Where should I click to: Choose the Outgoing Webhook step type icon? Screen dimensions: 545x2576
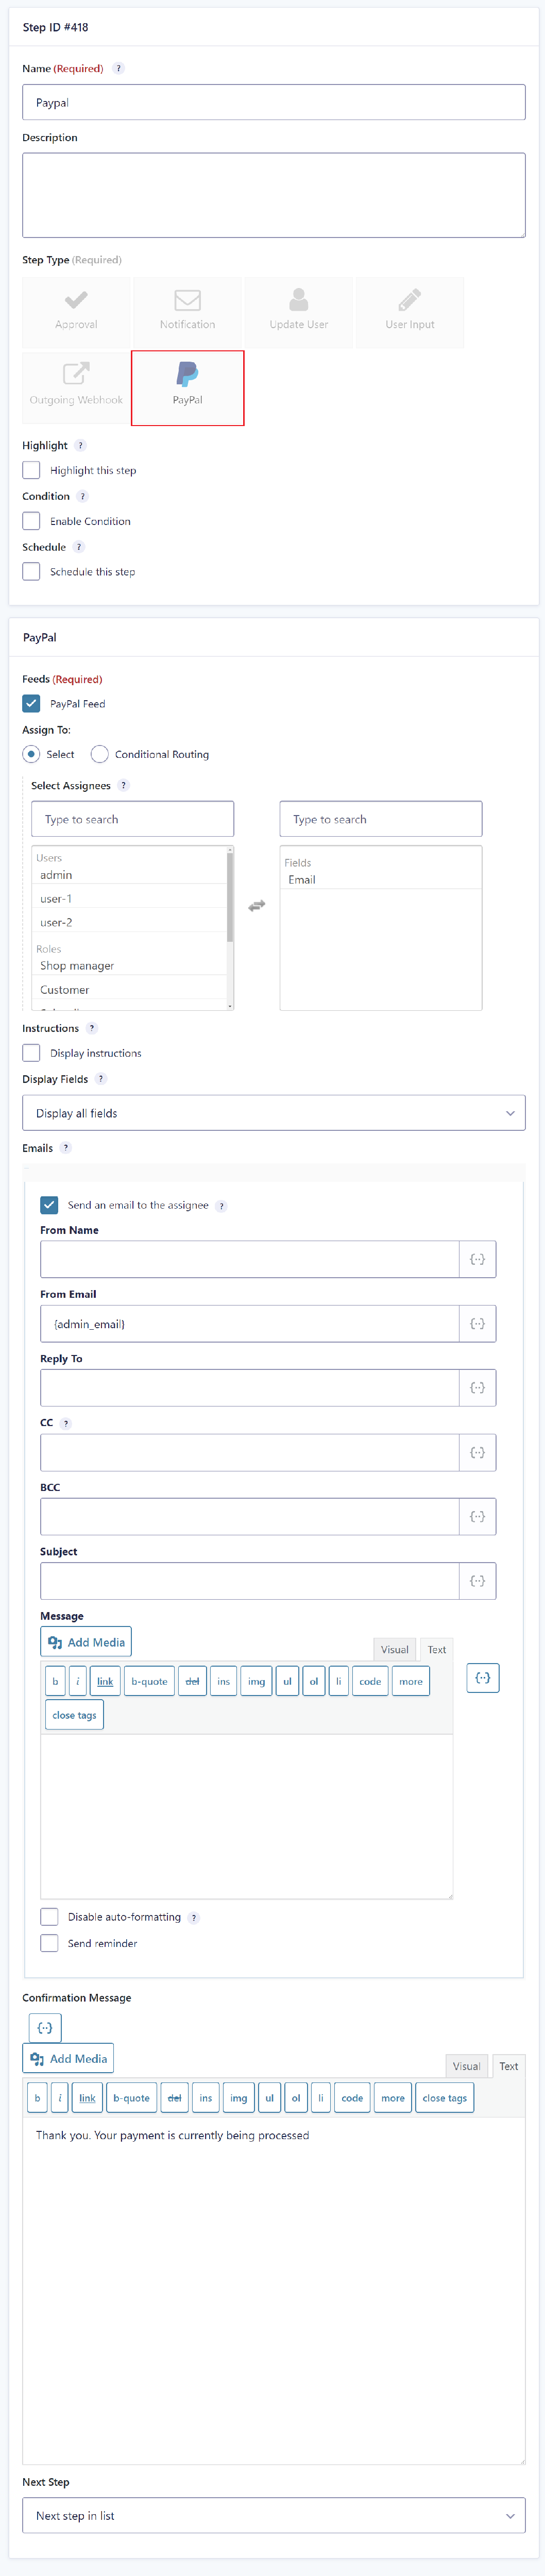(76, 373)
